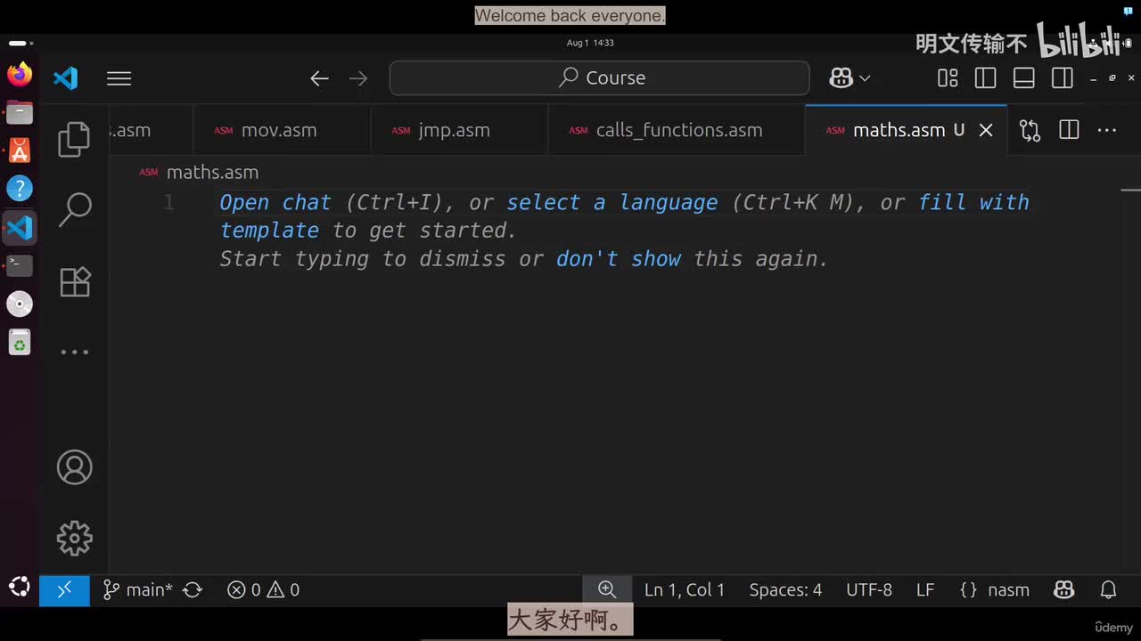Go forward with the right arrow
Viewport: 1141px width, 641px height.
(x=358, y=78)
